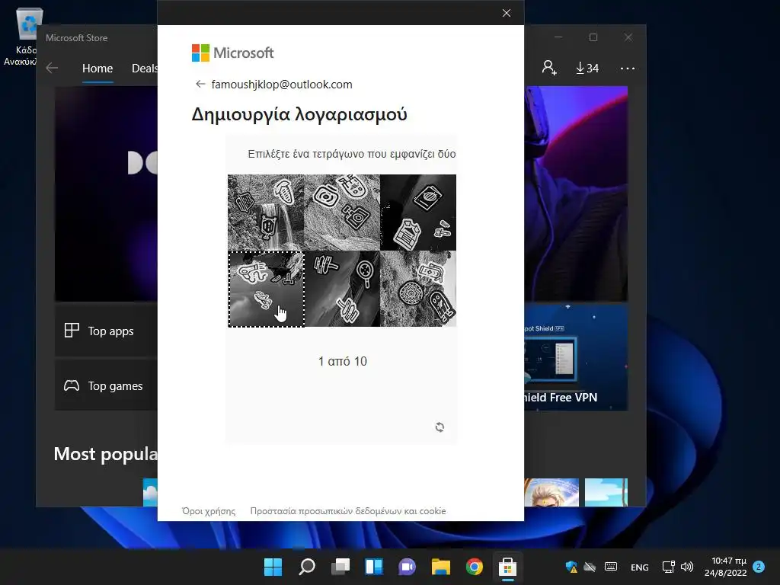Select the dotted-outlined captcha tile with hairdryer
The height and width of the screenshot is (585, 780).
tap(266, 289)
